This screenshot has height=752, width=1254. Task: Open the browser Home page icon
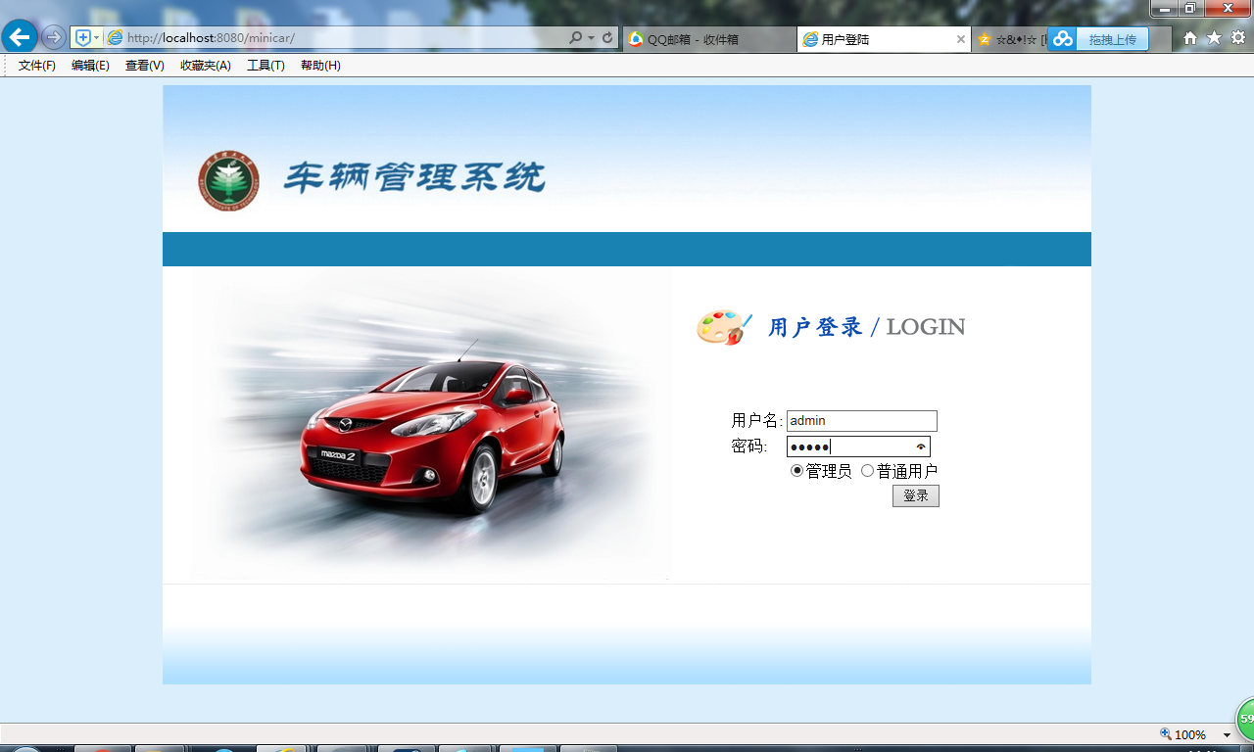tap(1188, 36)
